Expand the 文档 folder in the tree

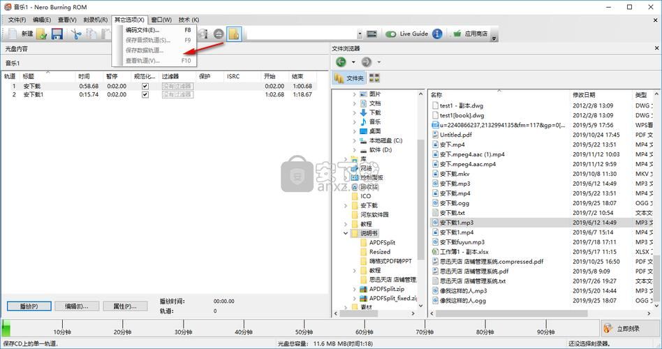355,103
